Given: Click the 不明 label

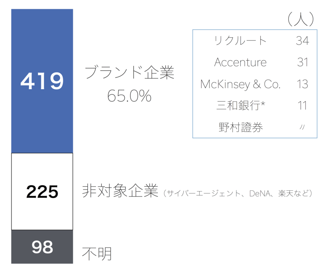Looking at the screenshot, I should [97, 254].
